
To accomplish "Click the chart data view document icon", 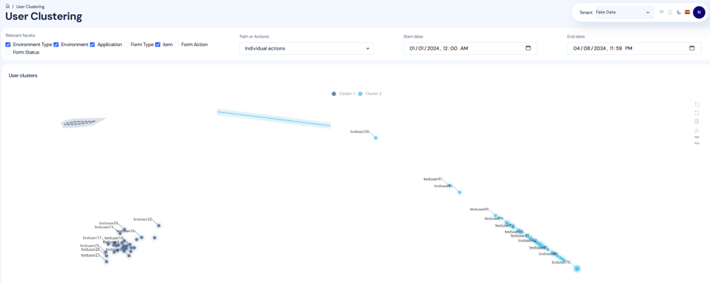I will click(x=697, y=121).
